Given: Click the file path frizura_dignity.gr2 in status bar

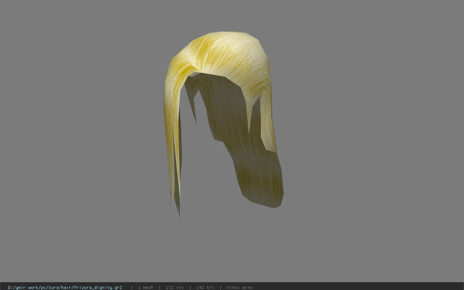Looking at the screenshot, I should 65,287.
